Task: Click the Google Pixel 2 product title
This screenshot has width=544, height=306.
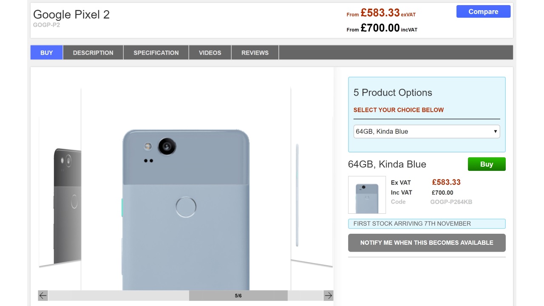Action: pos(71,14)
